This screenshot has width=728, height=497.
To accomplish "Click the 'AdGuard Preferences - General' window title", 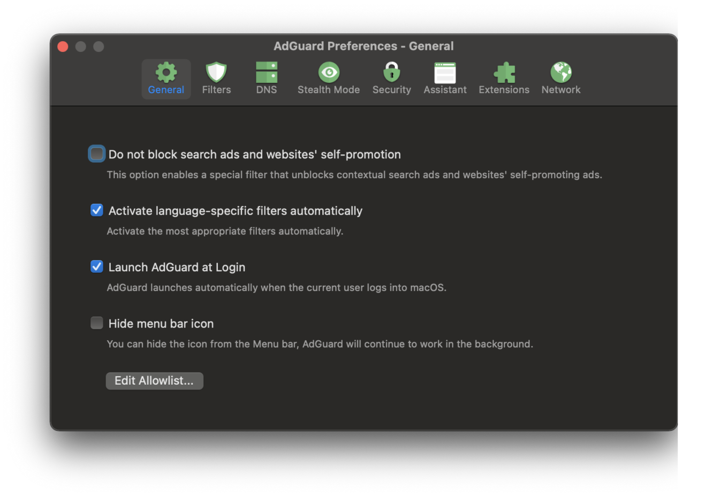I will click(363, 46).
